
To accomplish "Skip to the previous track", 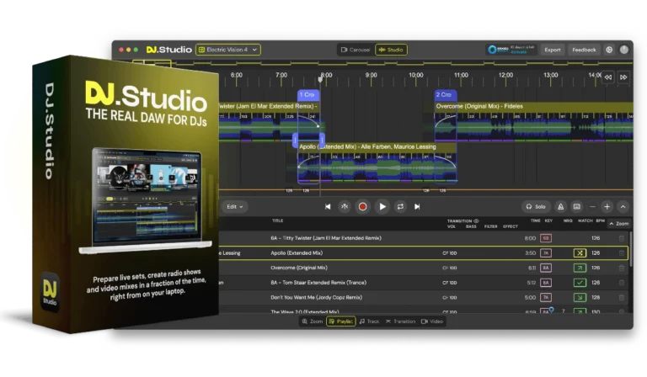I will point(328,207).
